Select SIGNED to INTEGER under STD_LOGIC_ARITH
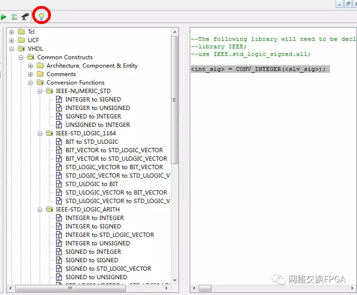Viewport: 357px width, 295px height. [93, 252]
